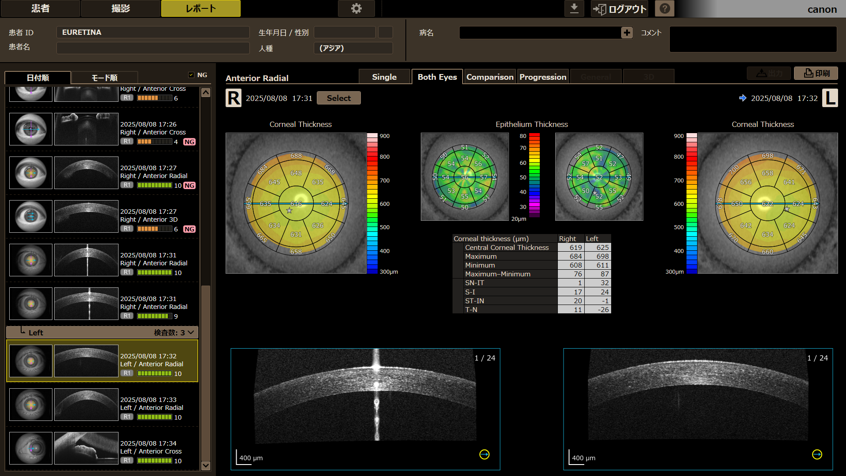Toggle the NG checkbox
This screenshot has width=846, height=476.
tap(191, 75)
